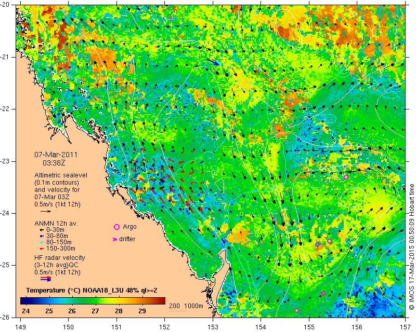Click the blue 30-80m arrow legend marker
The image size is (416, 332).
(42, 236)
